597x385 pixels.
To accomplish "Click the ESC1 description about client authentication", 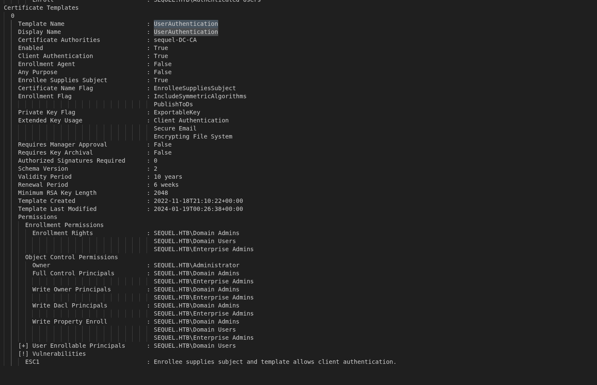I will coord(275,362).
